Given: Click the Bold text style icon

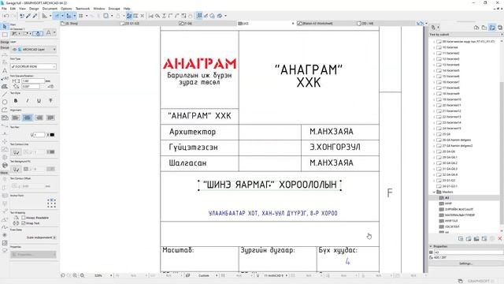Looking at the screenshot, I should tap(16, 101).
